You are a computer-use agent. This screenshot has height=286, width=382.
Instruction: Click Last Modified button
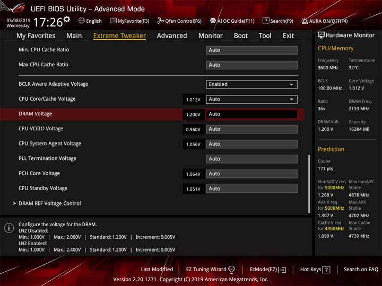point(157,269)
